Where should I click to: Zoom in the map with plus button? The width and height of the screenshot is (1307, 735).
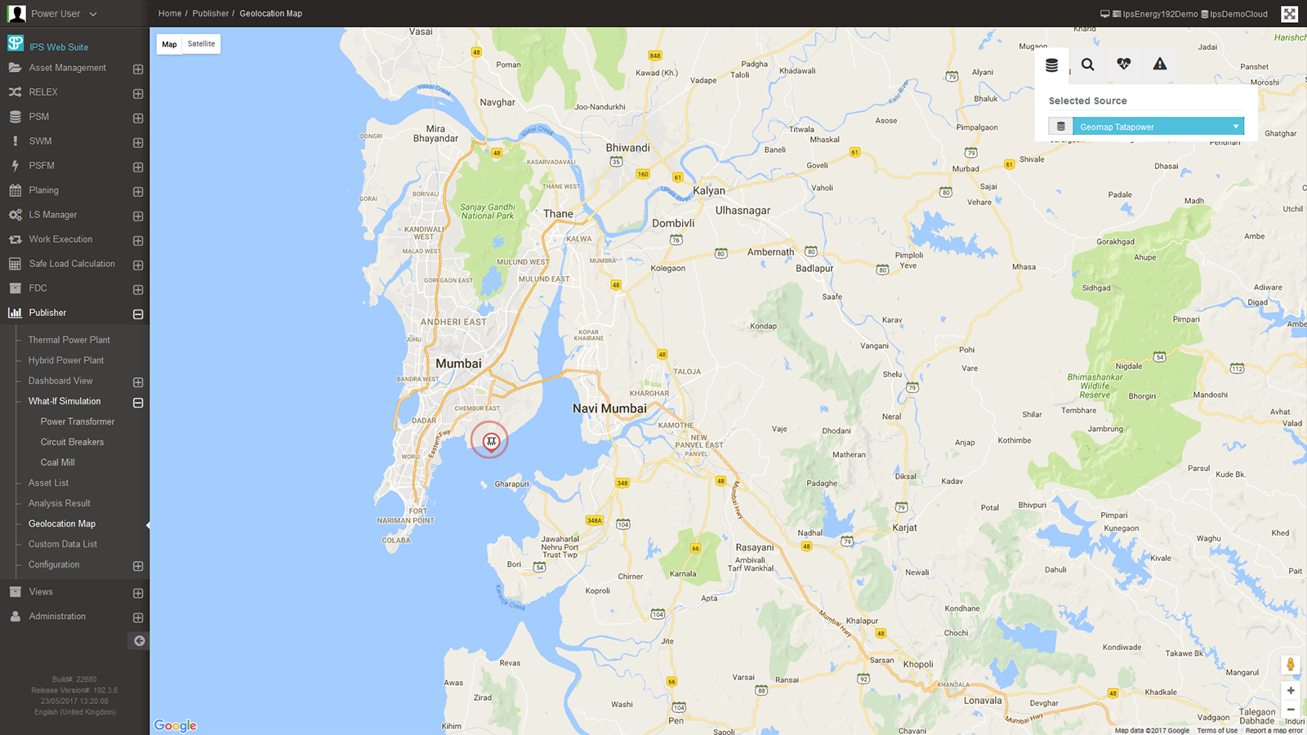coord(1291,691)
